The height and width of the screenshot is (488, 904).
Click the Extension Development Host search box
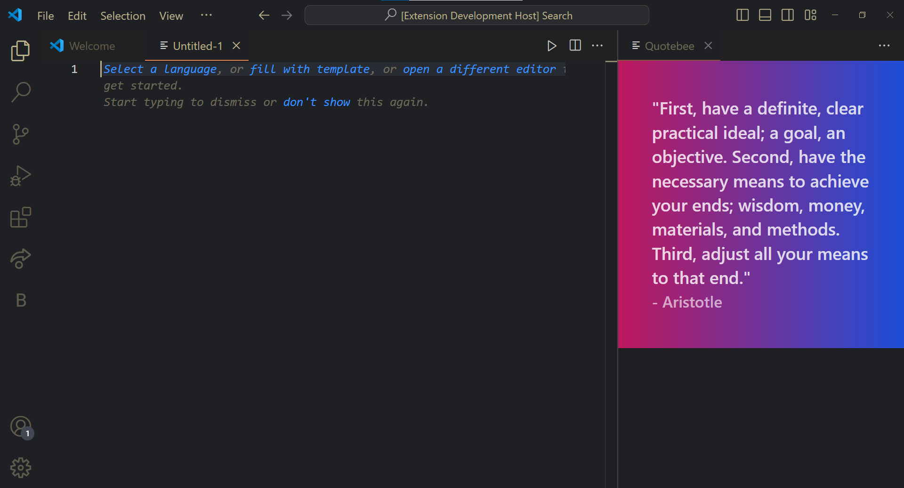click(x=476, y=16)
